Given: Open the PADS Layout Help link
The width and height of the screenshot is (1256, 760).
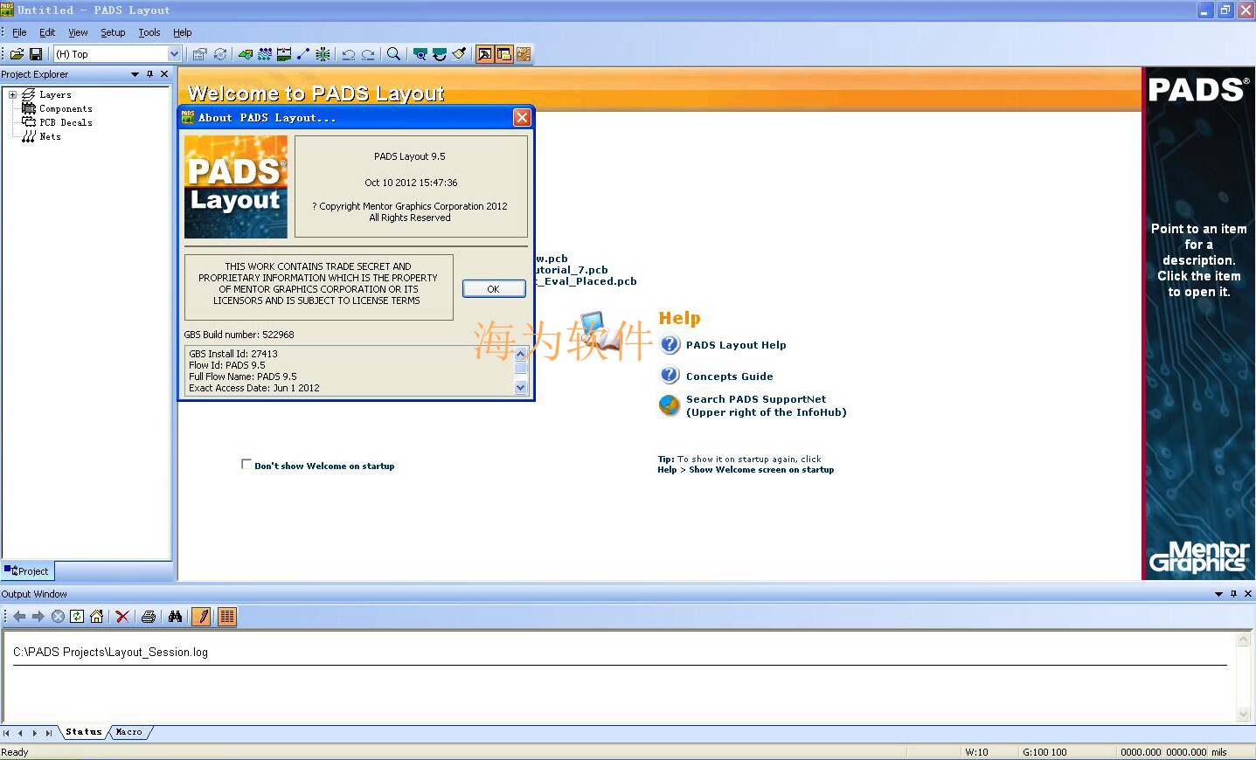Looking at the screenshot, I should coord(736,345).
